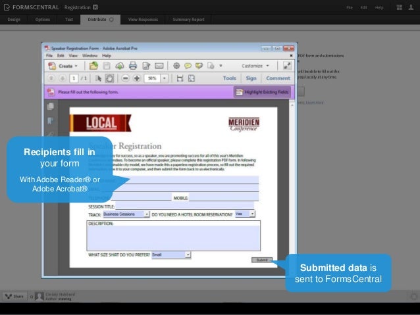The height and width of the screenshot is (315, 420).
Task: Click Highlight Existing Fields button
Action: [262, 92]
